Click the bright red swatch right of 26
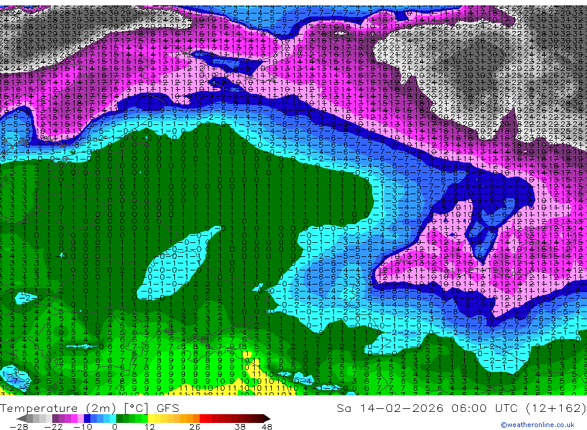Screen dimensions: 587x430 click(x=203, y=419)
